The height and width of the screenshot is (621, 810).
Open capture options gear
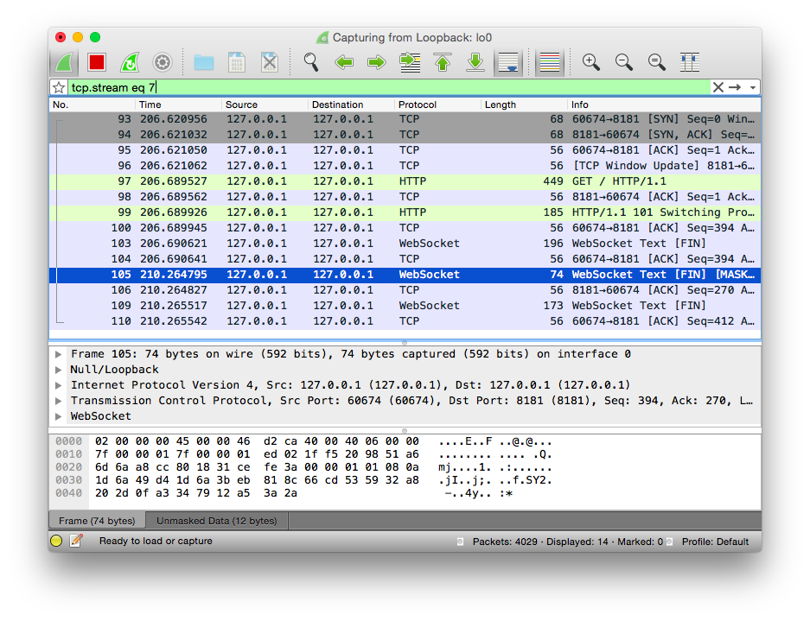point(162,62)
